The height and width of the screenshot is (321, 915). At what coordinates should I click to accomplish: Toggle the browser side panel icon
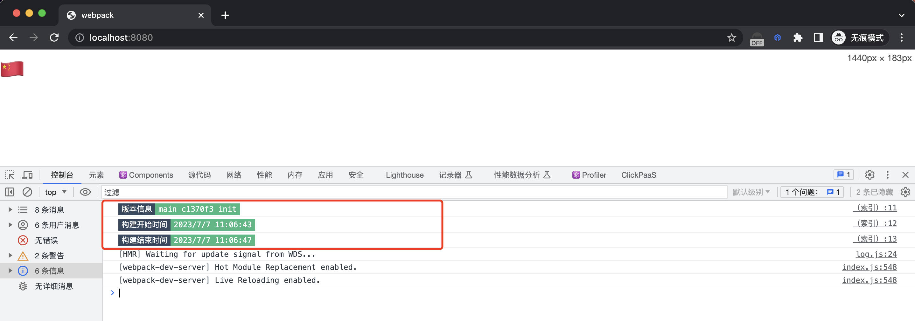818,38
